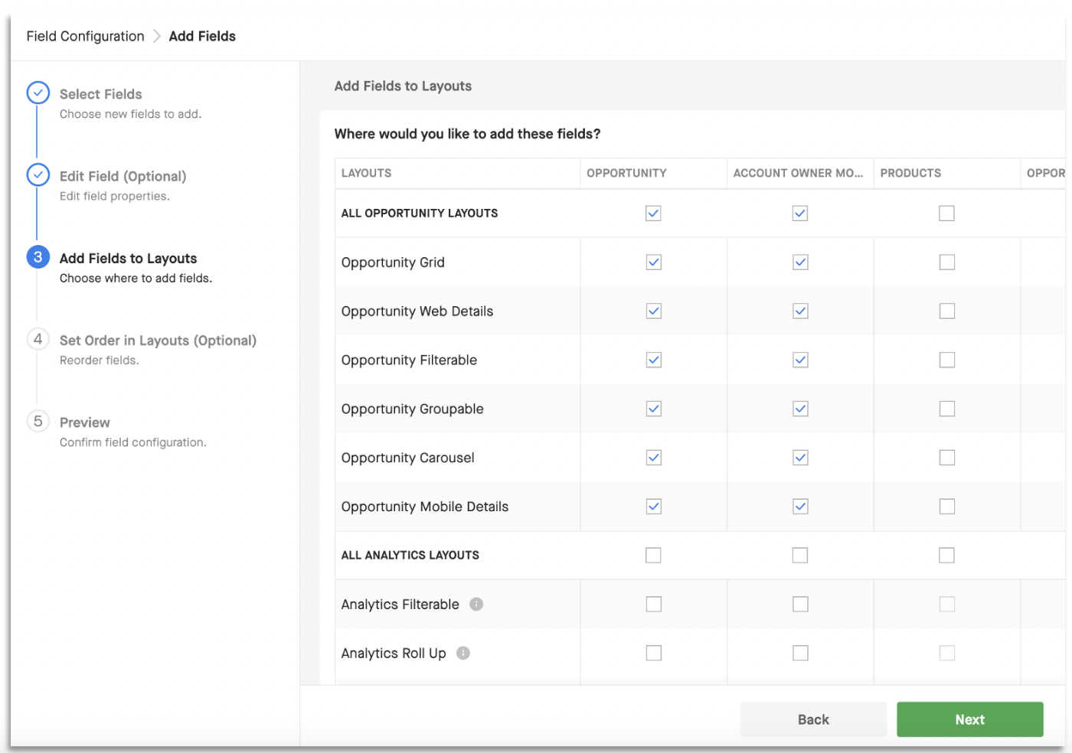Image resolution: width=1072 pixels, height=753 pixels.
Task: Uncheck Opportunity Groupable in the Account Owner column
Action: (800, 409)
